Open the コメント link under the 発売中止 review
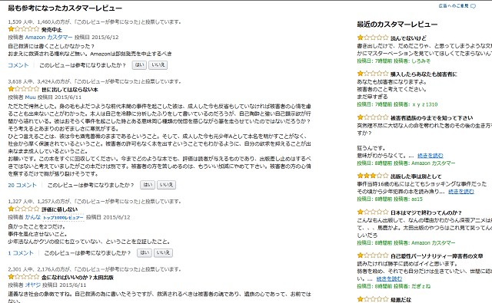The width and height of the screenshot is (492, 303). click(18, 65)
